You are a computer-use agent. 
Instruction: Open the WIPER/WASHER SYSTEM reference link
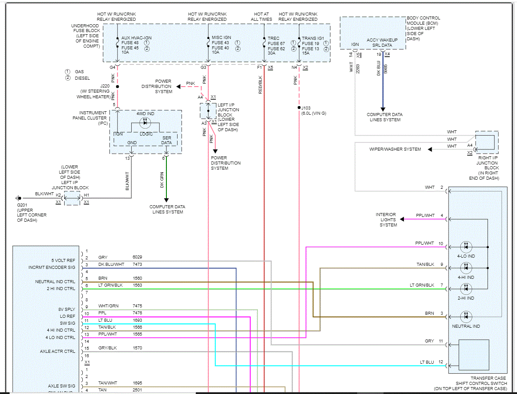pos(396,149)
